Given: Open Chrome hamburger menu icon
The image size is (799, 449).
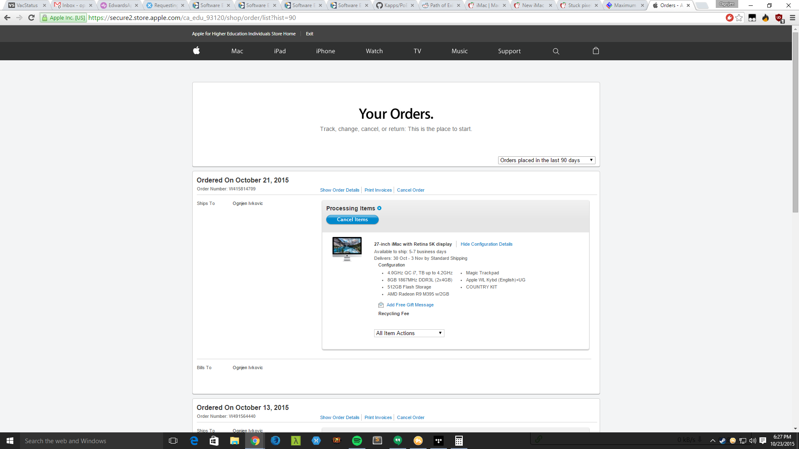Looking at the screenshot, I should (x=792, y=17).
